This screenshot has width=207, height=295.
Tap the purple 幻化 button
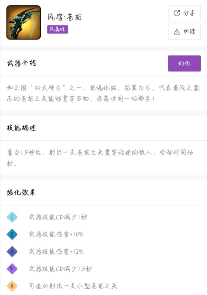[184, 63]
